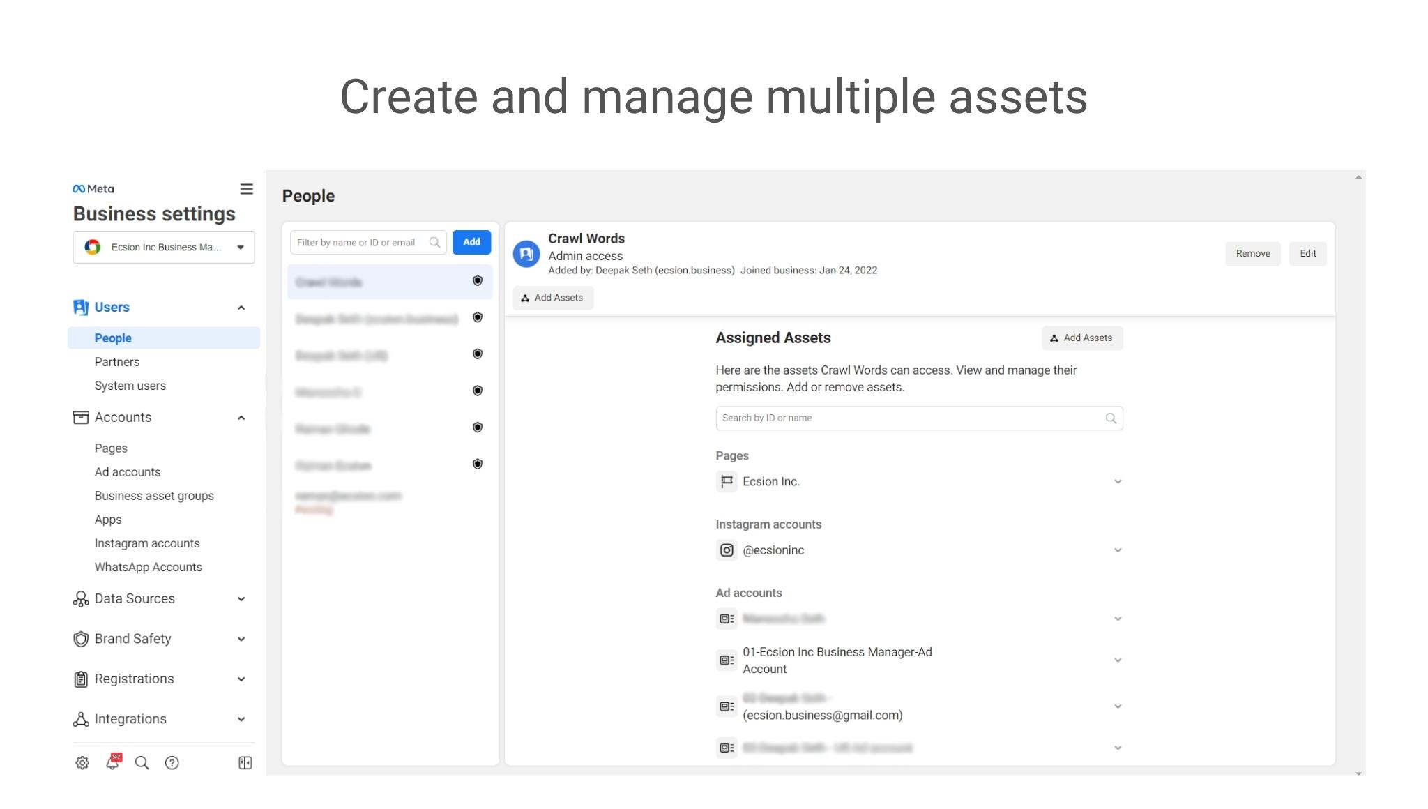Click the search magnifier icon in bottom toolbar
The height and width of the screenshot is (809, 1428).
142,763
